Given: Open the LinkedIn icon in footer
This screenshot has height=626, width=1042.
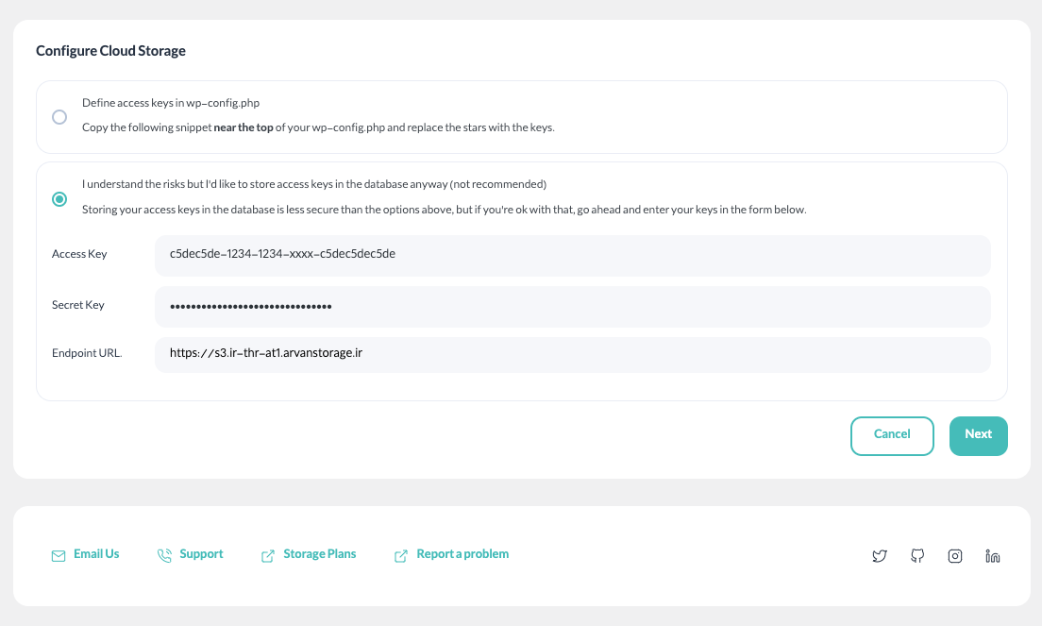Looking at the screenshot, I should coord(993,555).
